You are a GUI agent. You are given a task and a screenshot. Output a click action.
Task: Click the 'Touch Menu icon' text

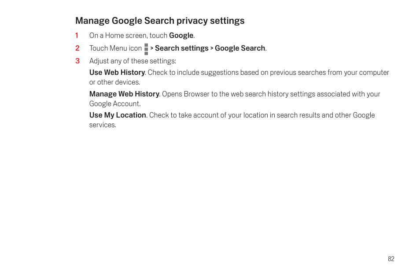[x=115, y=48]
